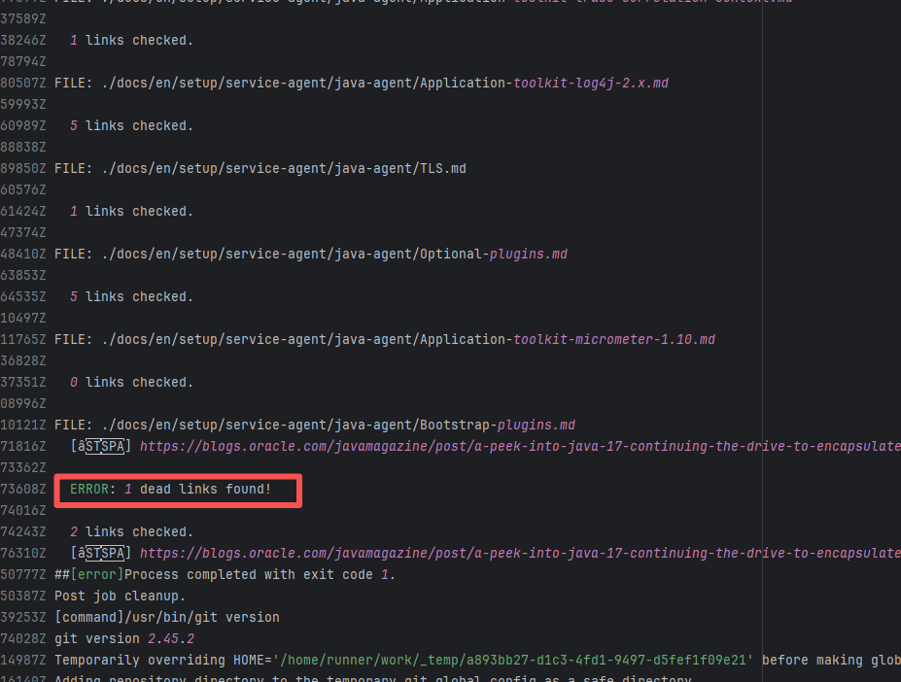Click the 'Post job cleanup.' line
901x682 pixels.
coord(120,596)
